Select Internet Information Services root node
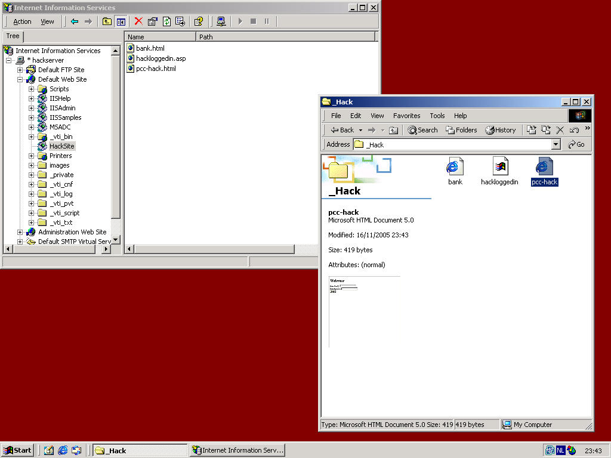This screenshot has width=611, height=458. tap(58, 51)
